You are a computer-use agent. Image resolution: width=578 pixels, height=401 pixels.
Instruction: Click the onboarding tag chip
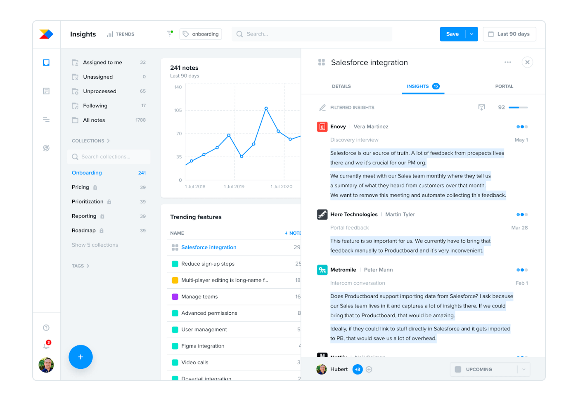pyautogui.click(x=201, y=34)
